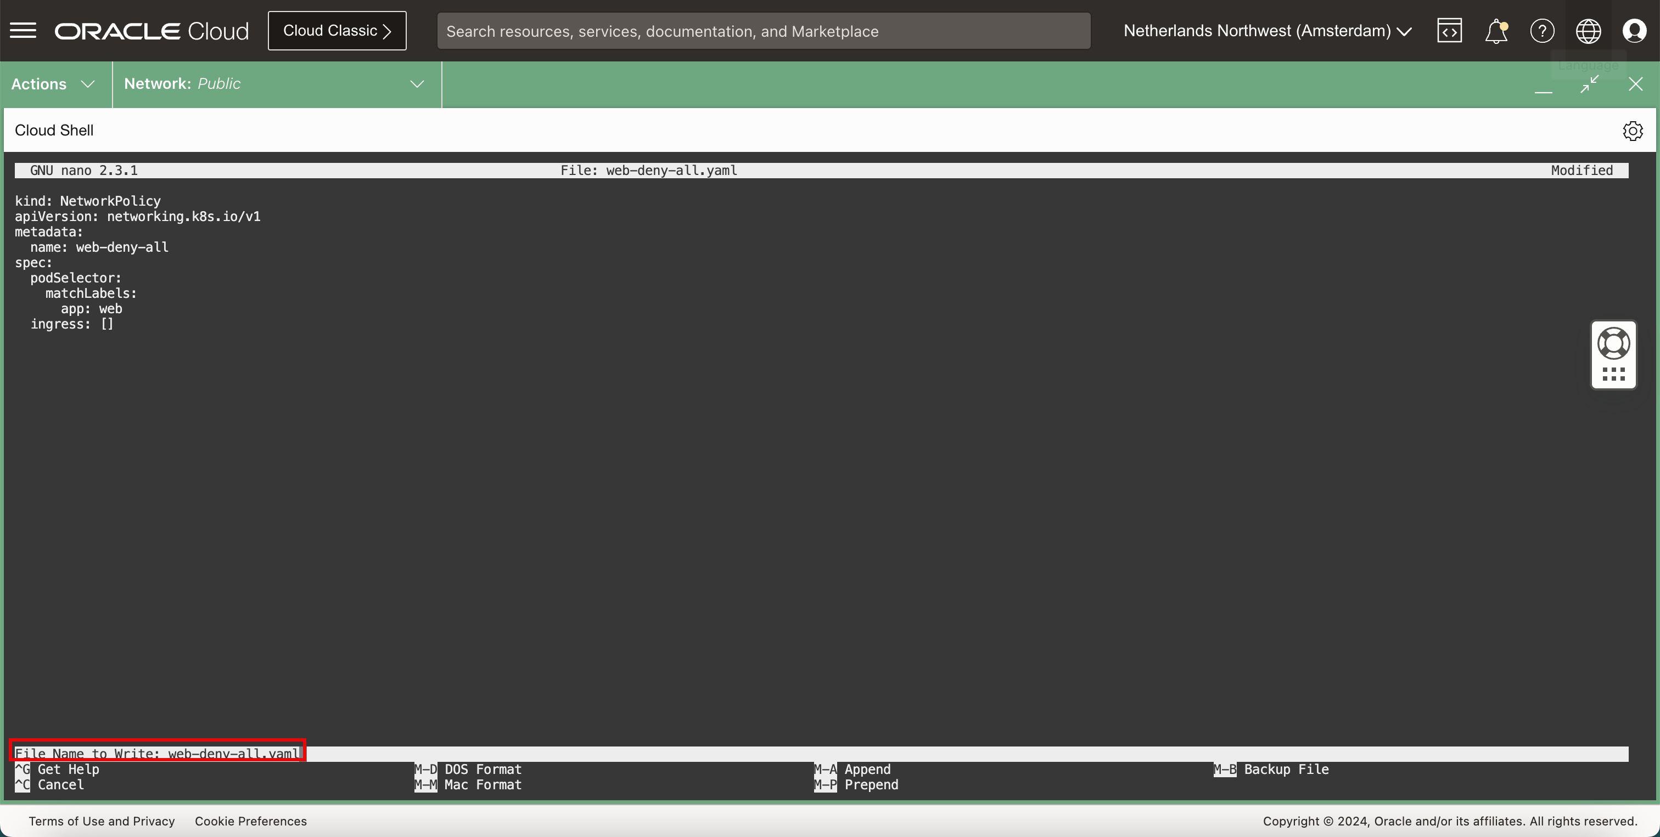1660x837 pixels.
Task: Click the Oracle Cloud logo
Action: click(152, 31)
